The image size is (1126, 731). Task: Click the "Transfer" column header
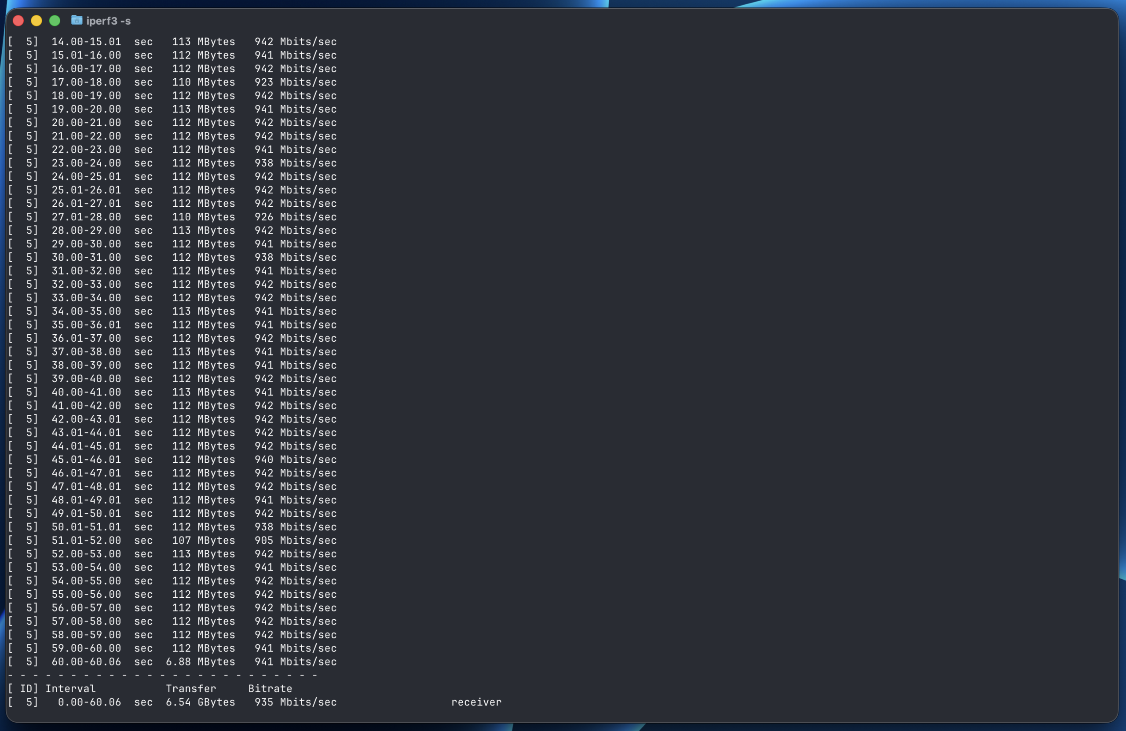[190, 689]
